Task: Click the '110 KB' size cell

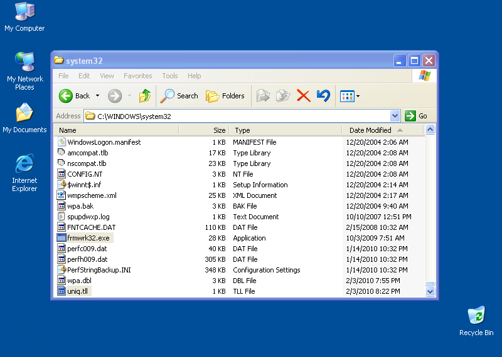Action: pyautogui.click(x=215, y=227)
